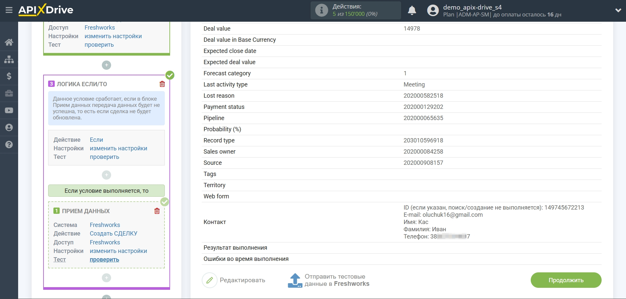Delete the ЛОГИКА ЕСЛИ/ТО block
Screen dimensions: 626x299
coord(162,84)
